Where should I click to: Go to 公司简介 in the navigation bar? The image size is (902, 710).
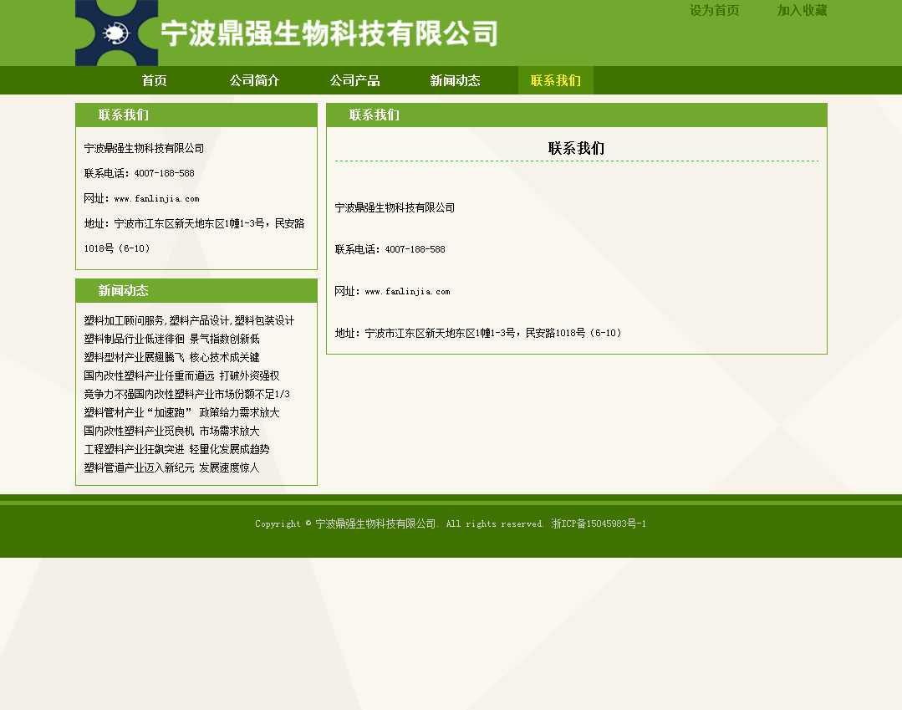[254, 81]
